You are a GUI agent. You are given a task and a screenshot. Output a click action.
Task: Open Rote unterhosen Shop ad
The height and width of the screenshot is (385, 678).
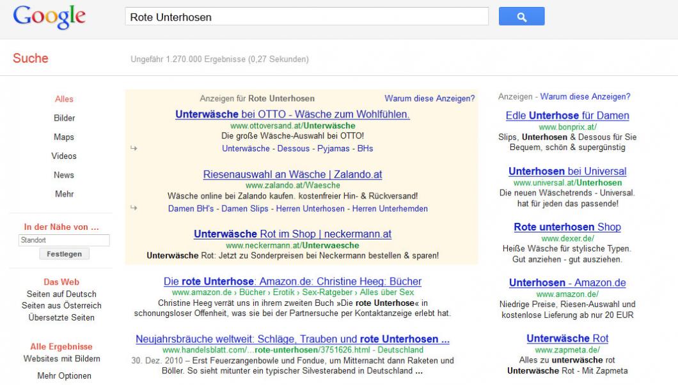567,227
